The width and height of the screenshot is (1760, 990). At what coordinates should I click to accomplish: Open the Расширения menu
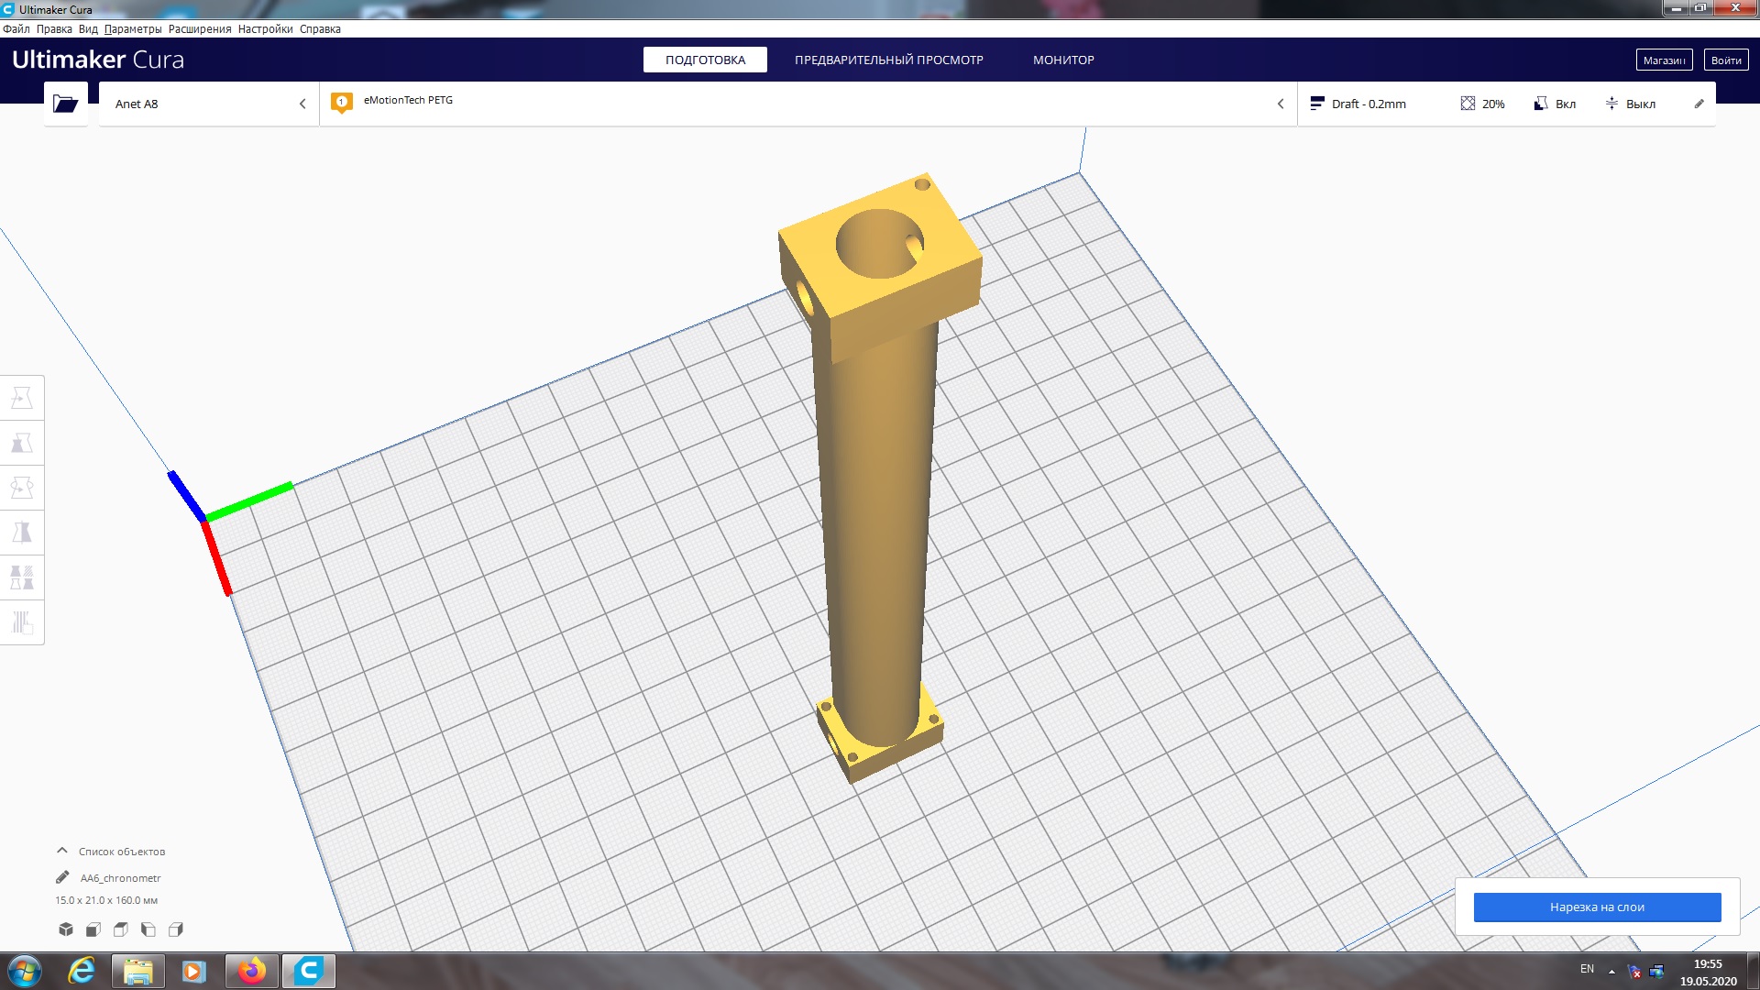pos(199,29)
